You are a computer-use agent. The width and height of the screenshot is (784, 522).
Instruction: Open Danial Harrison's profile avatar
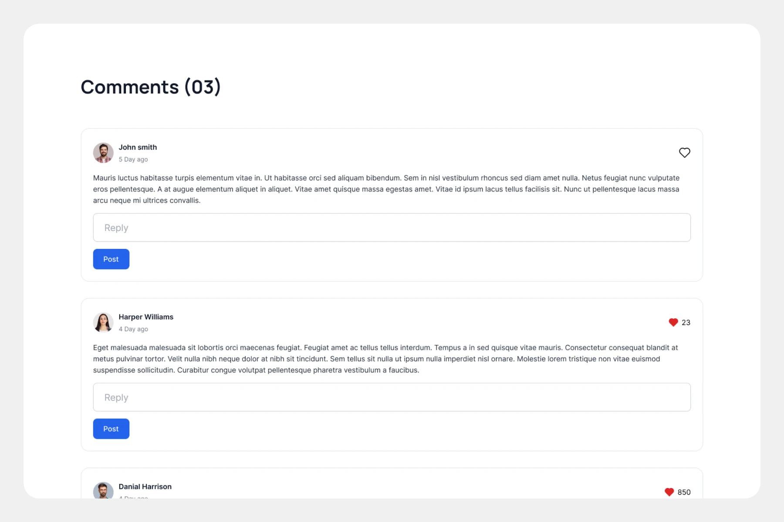coord(103,491)
